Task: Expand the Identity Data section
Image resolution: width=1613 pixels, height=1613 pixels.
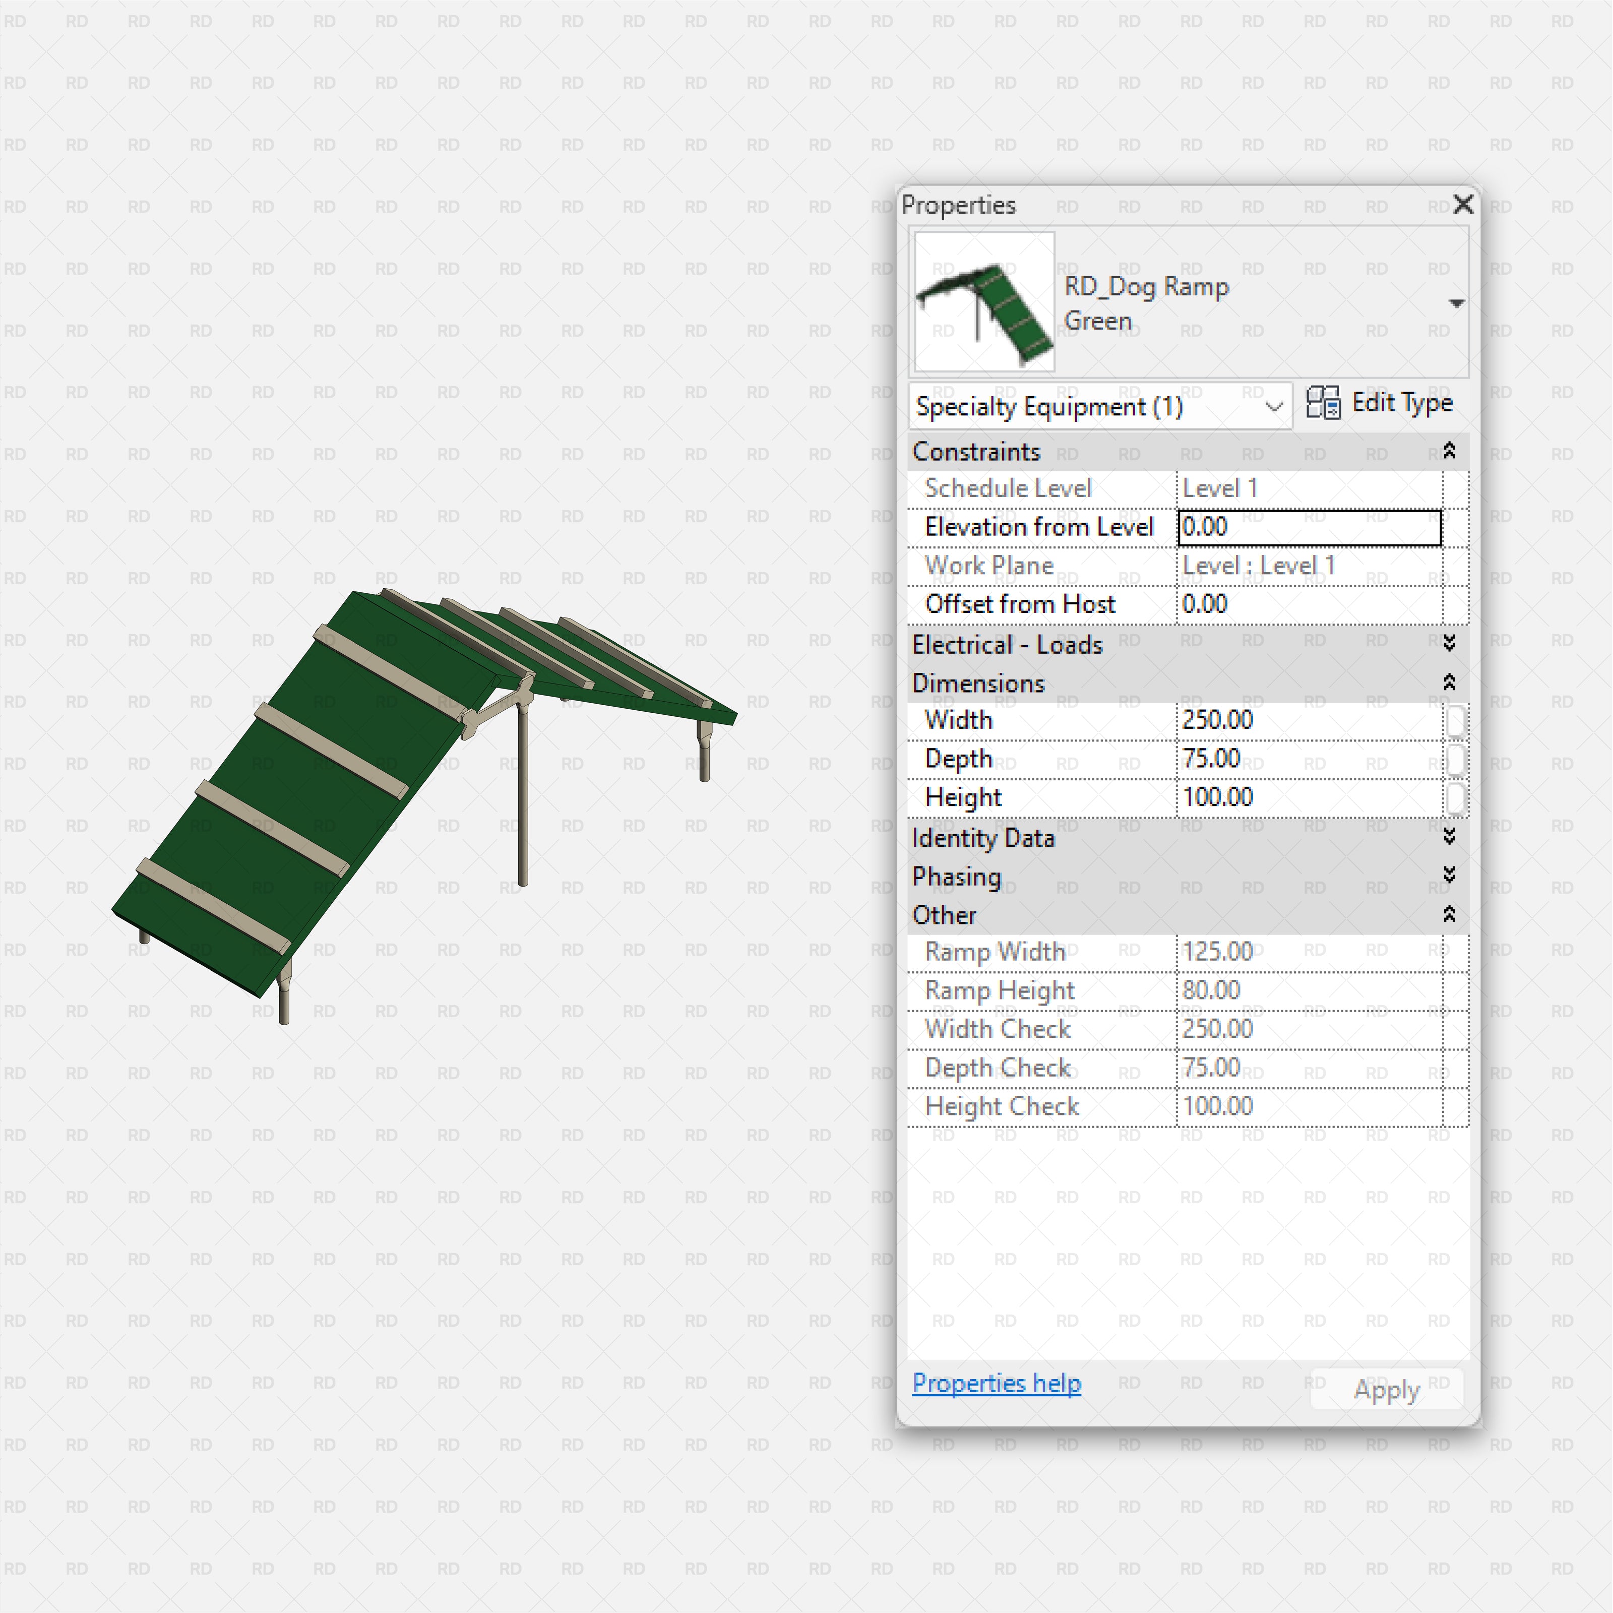Action: pos(1450,837)
